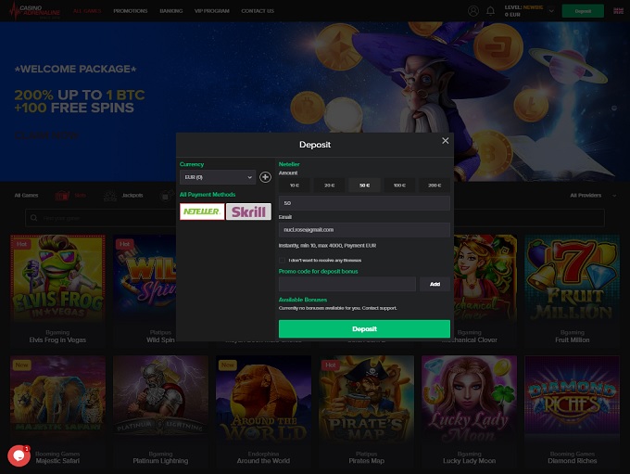Click the Email input field
This screenshot has width=630, height=474.
[x=364, y=229]
